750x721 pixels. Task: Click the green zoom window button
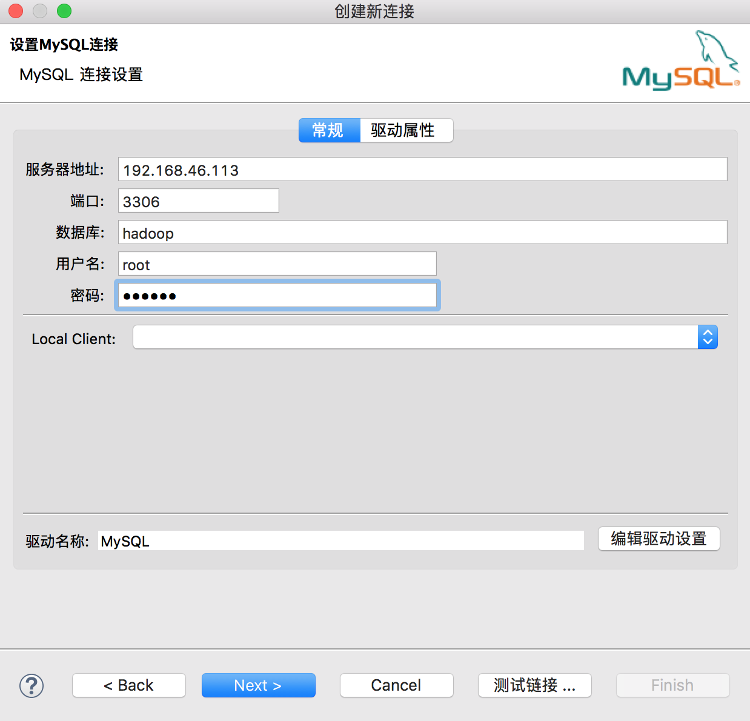64,11
